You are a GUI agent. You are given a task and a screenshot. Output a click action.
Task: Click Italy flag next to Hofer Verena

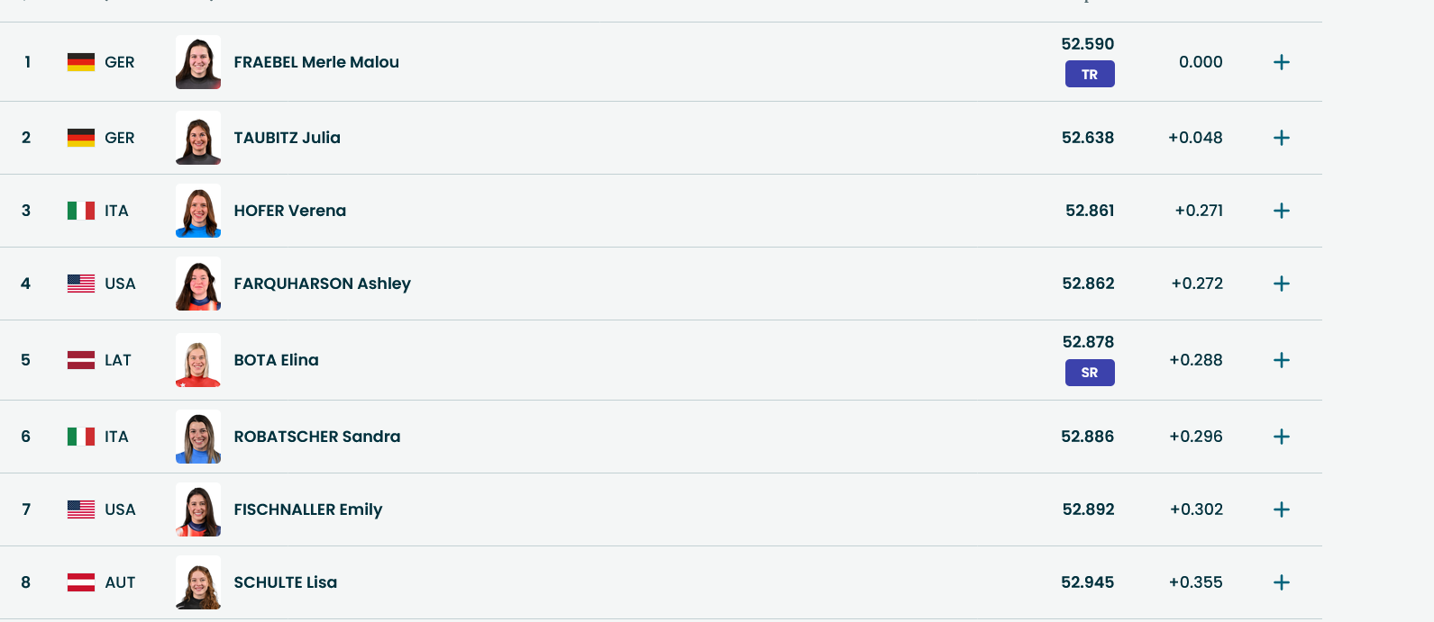click(x=81, y=211)
